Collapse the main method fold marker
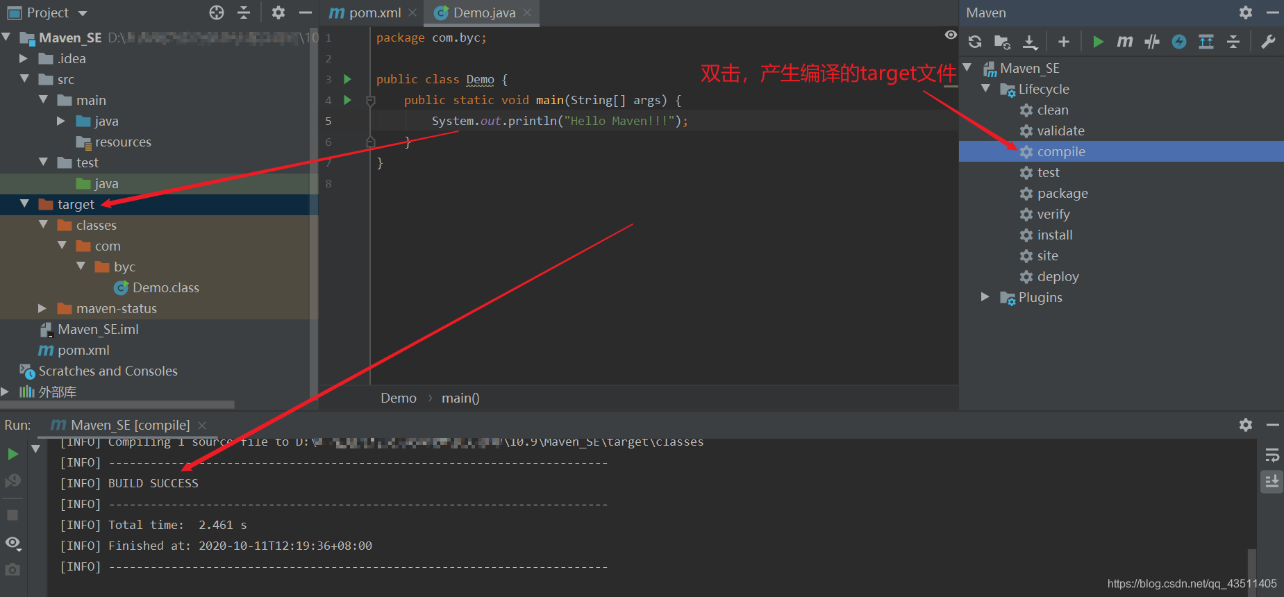 371,101
